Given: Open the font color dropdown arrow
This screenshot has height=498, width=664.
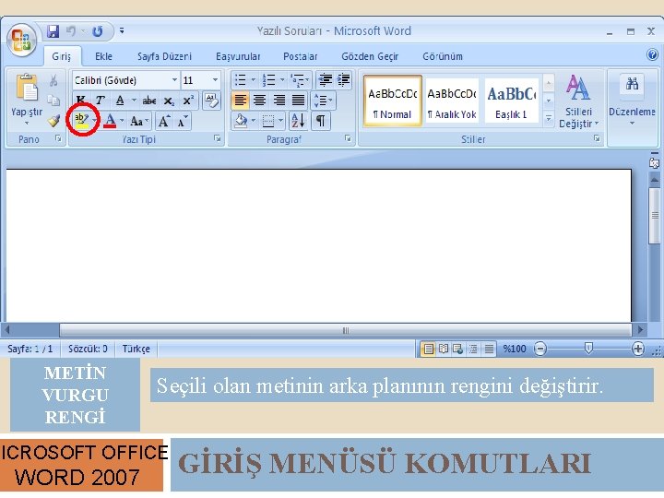Looking at the screenshot, I should pyautogui.click(x=122, y=121).
